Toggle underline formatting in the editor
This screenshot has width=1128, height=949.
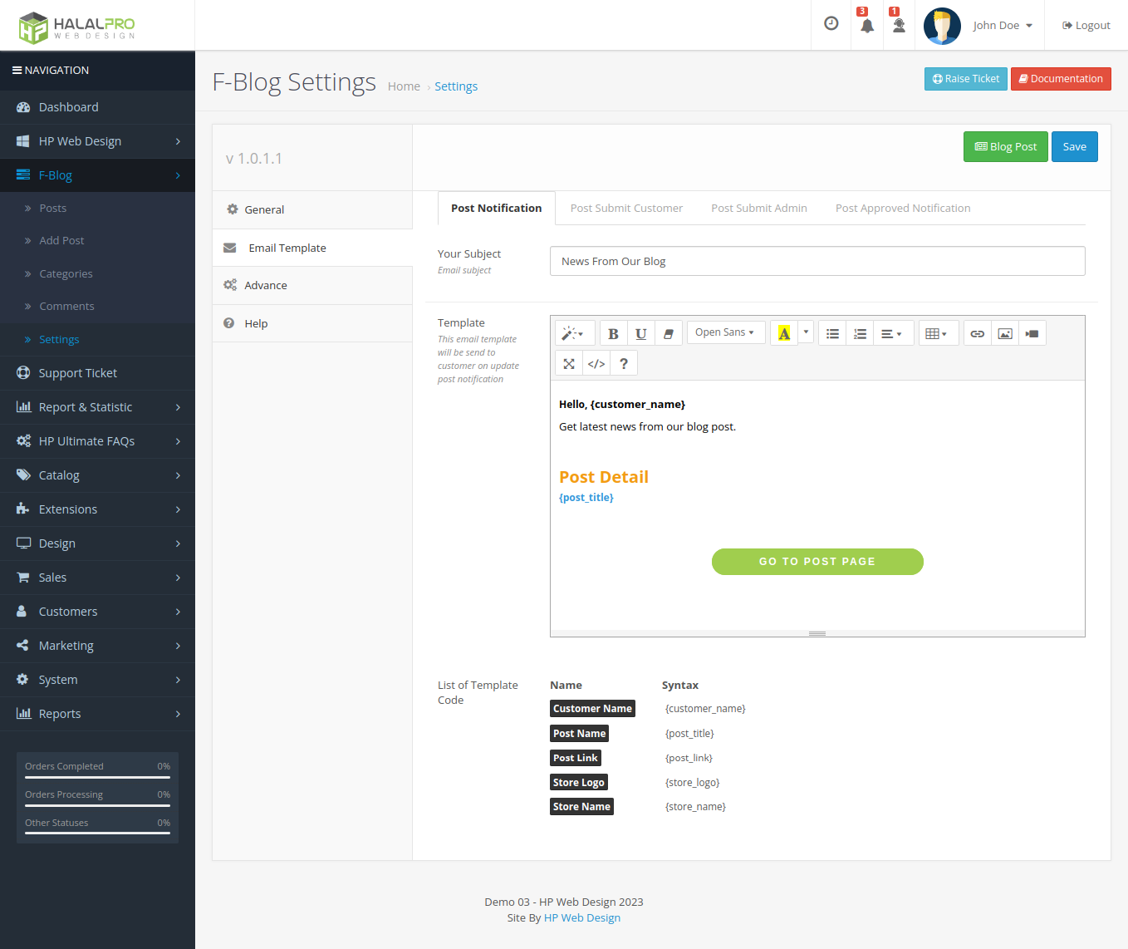[640, 333]
